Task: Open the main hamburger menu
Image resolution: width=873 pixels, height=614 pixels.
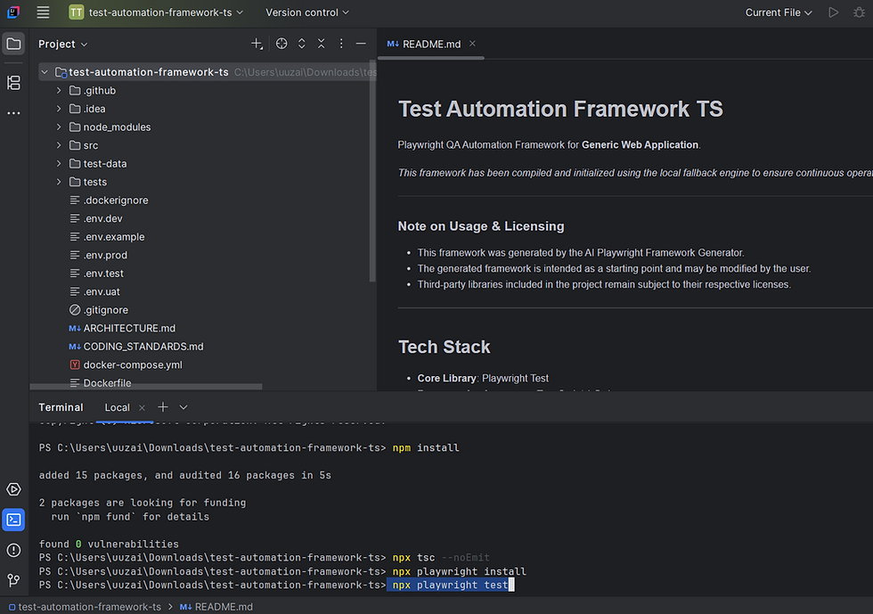Action: pos(43,12)
